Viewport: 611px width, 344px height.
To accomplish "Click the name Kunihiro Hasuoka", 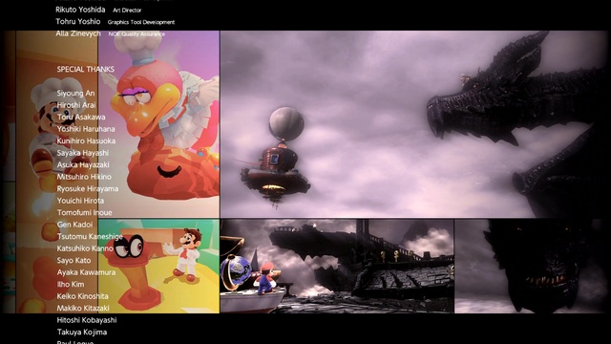I will point(86,140).
